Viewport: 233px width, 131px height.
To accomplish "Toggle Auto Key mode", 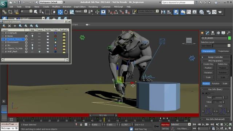I will (x=165, y=124).
